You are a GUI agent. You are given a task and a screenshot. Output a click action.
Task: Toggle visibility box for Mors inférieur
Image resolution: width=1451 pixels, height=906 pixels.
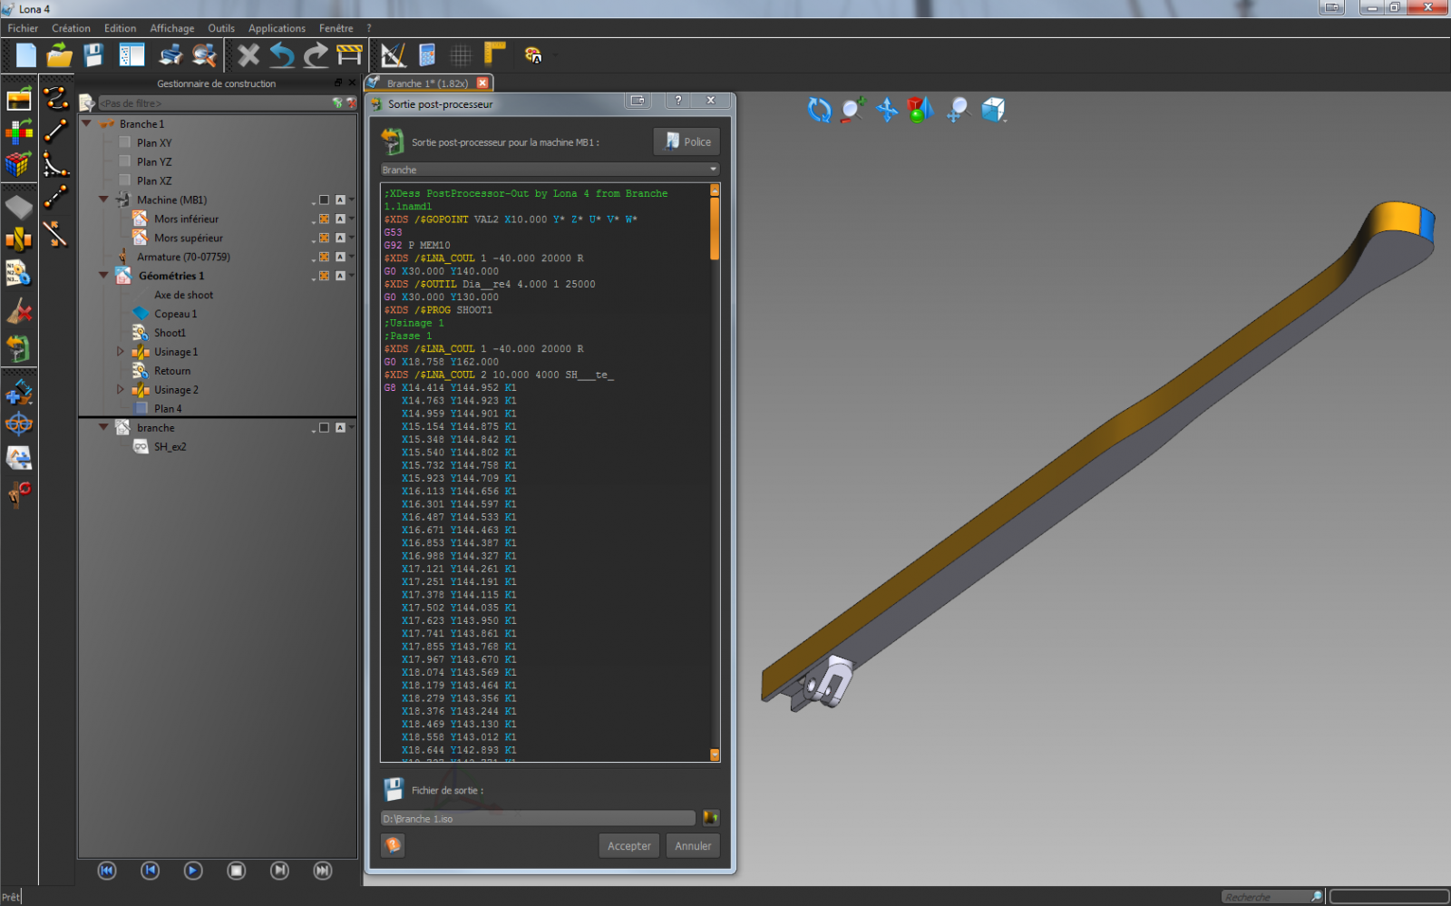pos(324,219)
